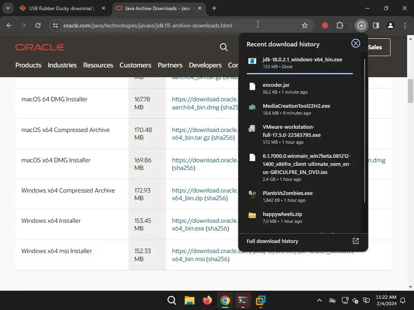Viewport: 414px width, 310px height.
Task: Open the Industries menu
Action: coord(62,65)
